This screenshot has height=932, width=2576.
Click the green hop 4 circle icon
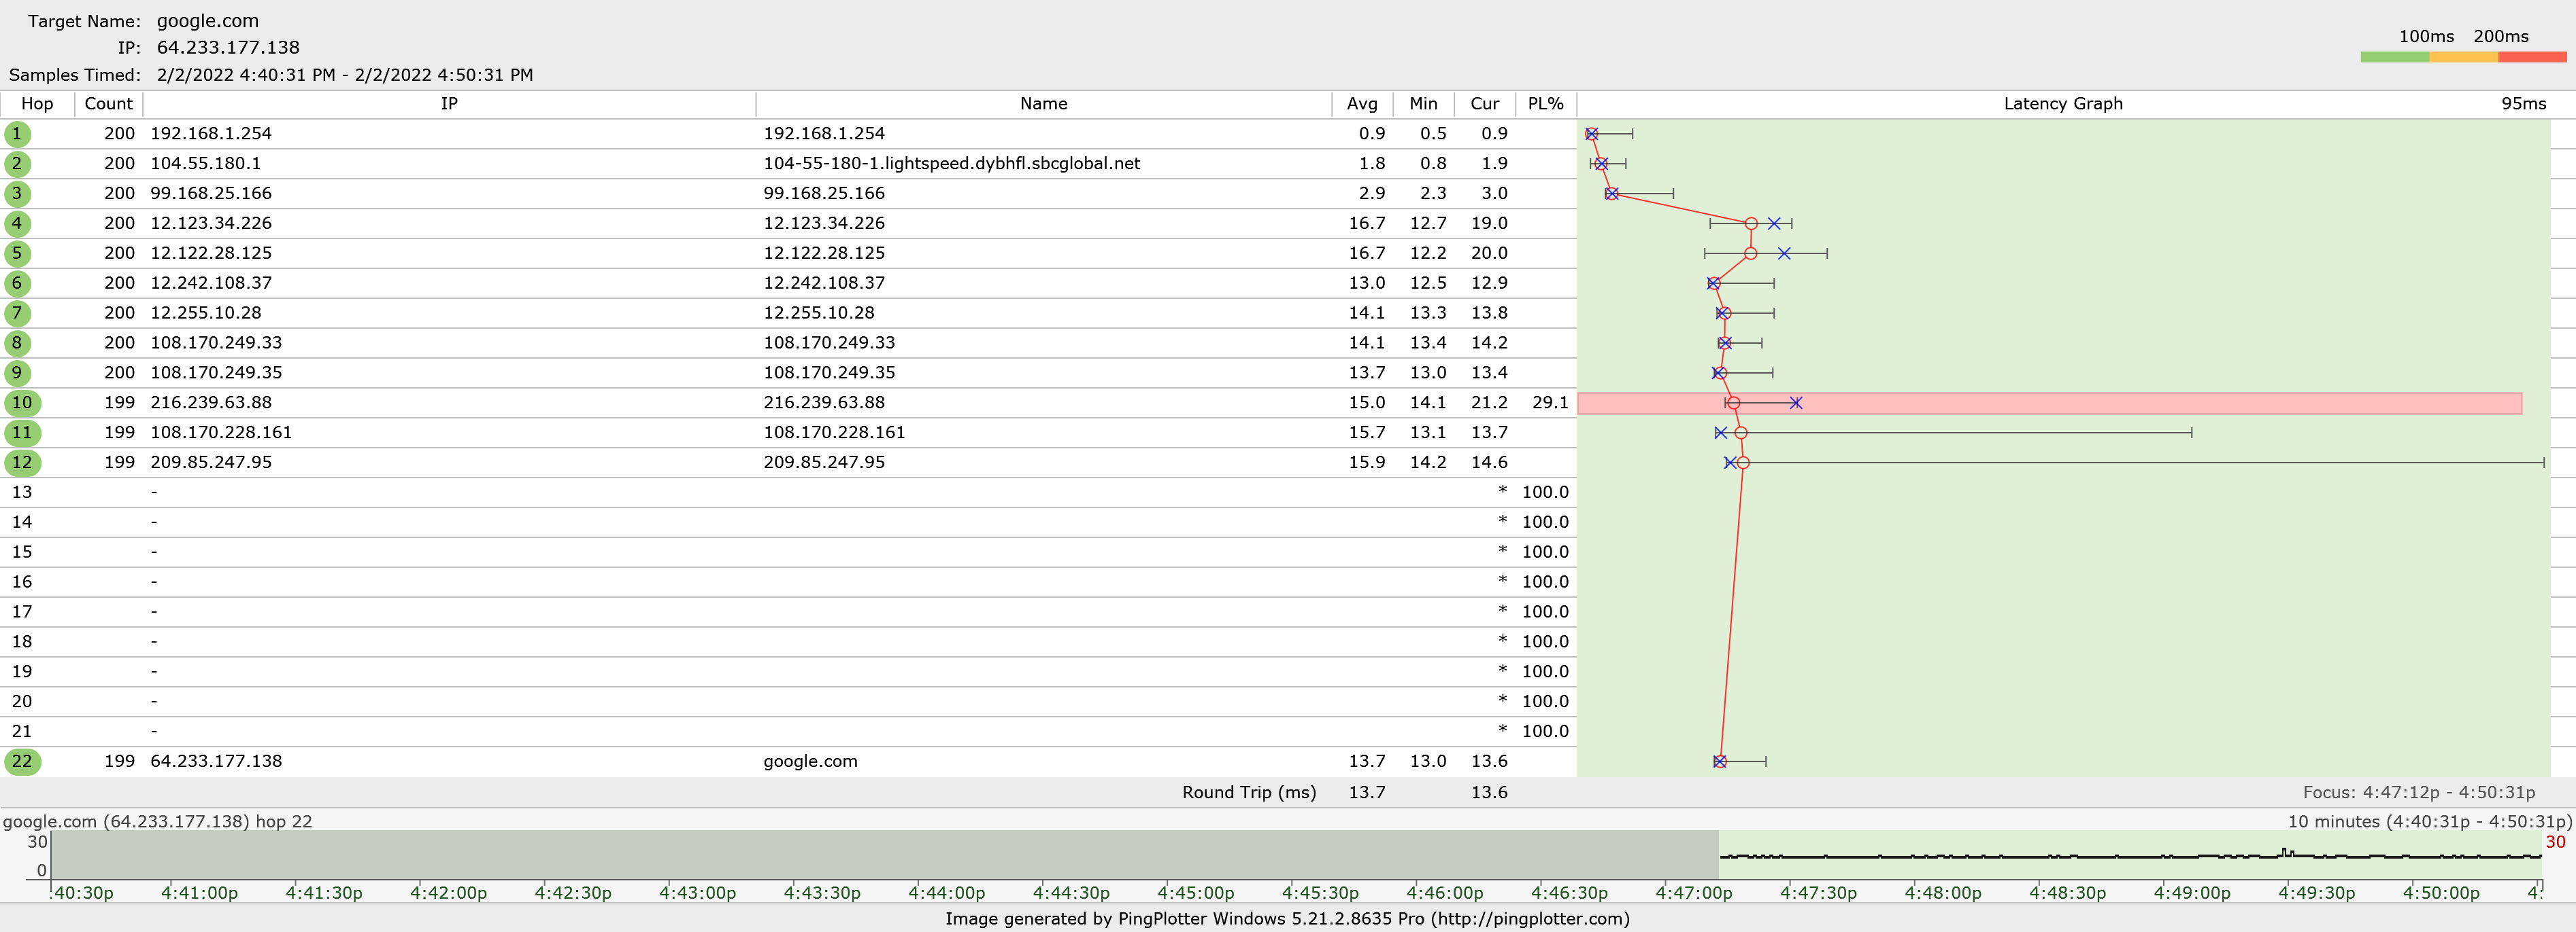[x=17, y=223]
